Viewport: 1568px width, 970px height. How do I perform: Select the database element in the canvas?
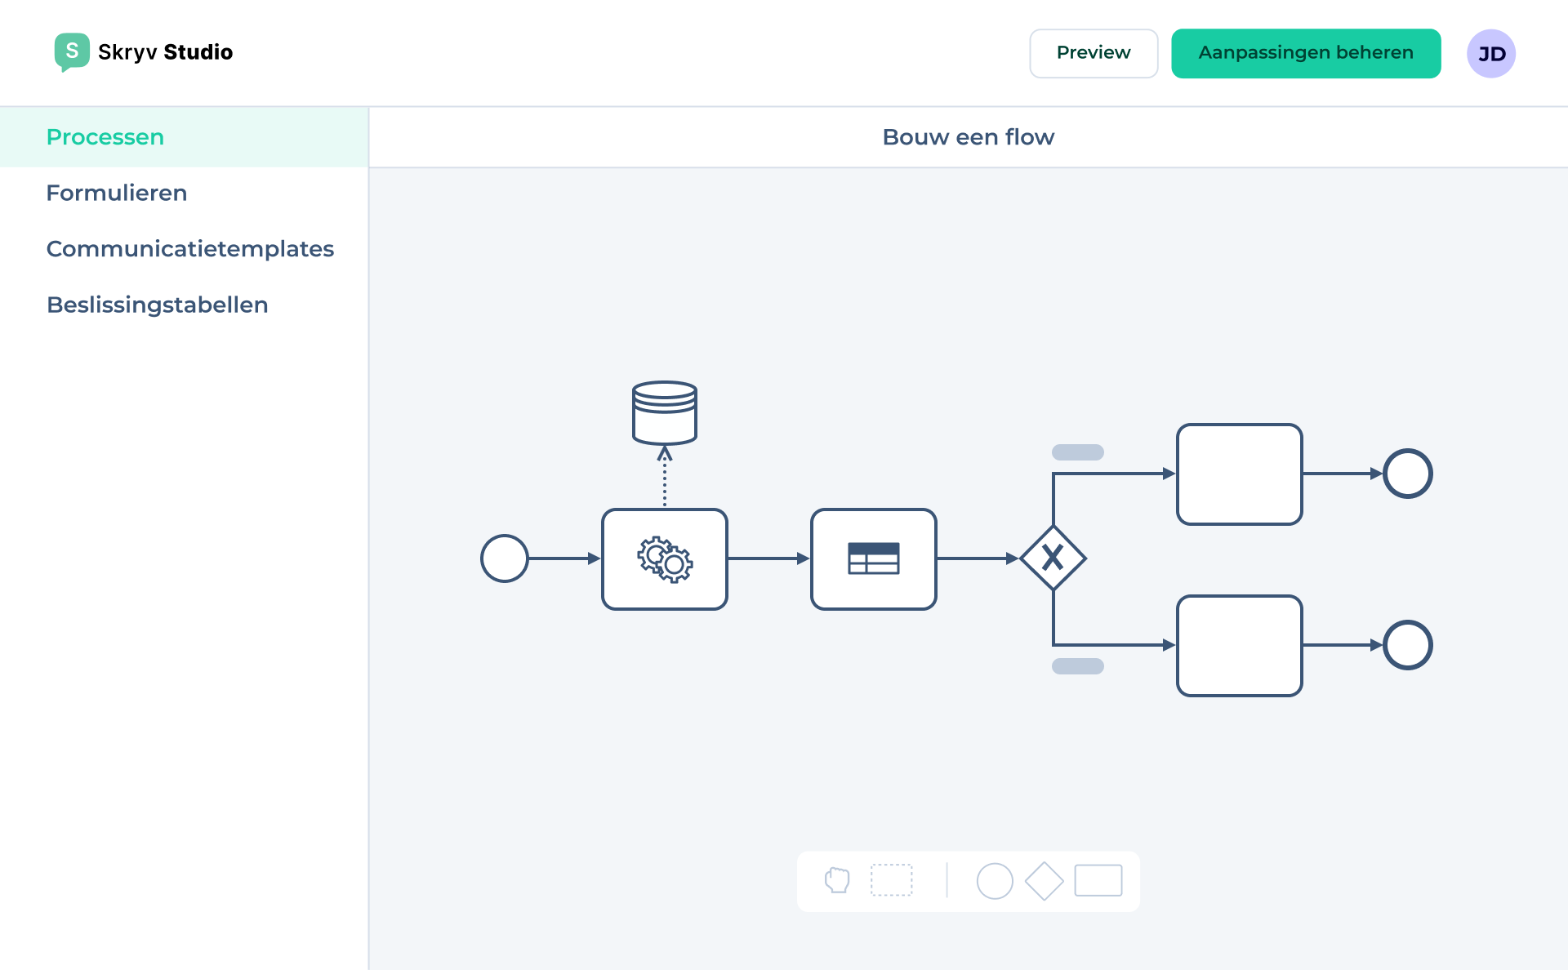pyautogui.click(x=664, y=412)
